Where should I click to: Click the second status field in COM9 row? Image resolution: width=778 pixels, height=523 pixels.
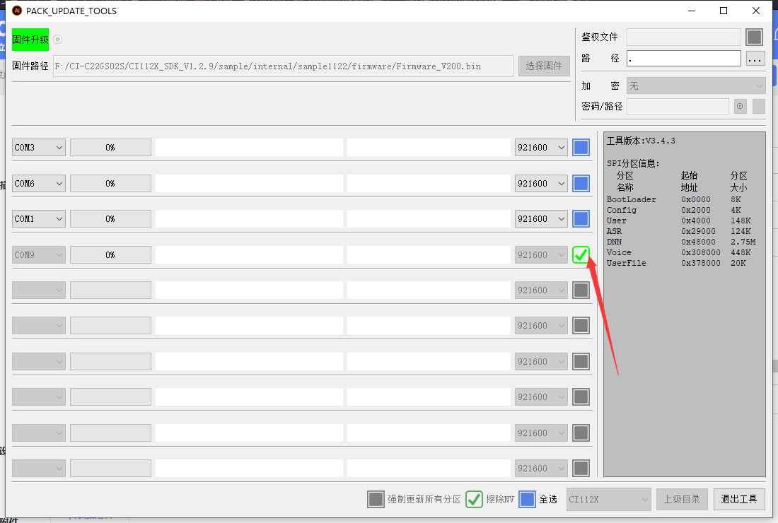(429, 255)
